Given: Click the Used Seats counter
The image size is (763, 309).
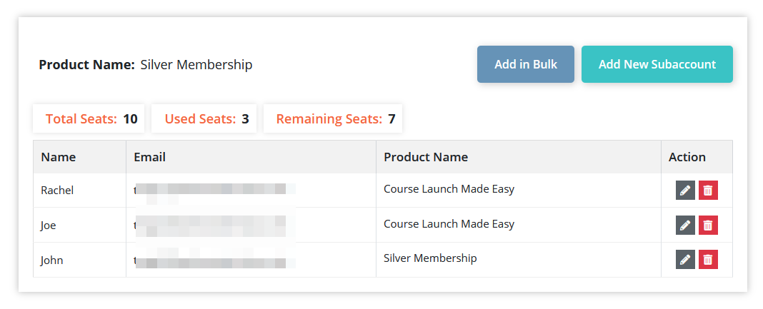Looking at the screenshot, I should 206,119.
